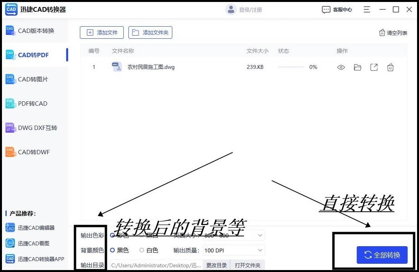Preview 农村民居施工图.dwg with the eye icon

pyautogui.click(x=341, y=67)
